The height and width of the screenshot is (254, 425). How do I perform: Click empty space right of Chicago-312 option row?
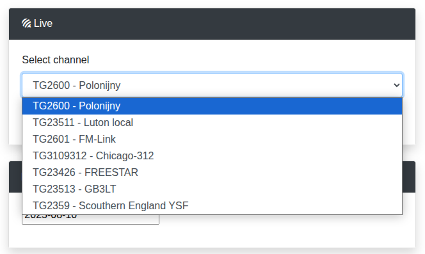pyautogui.click(x=277, y=156)
